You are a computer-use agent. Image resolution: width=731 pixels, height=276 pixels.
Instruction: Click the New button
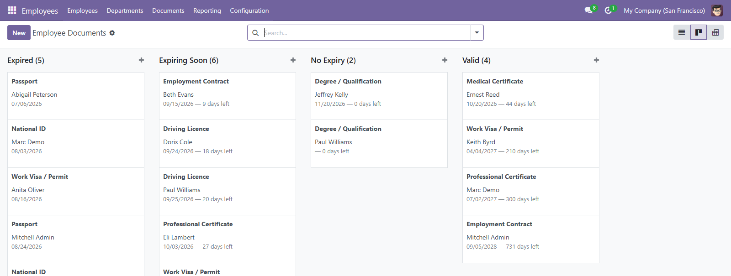tap(19, 33)
